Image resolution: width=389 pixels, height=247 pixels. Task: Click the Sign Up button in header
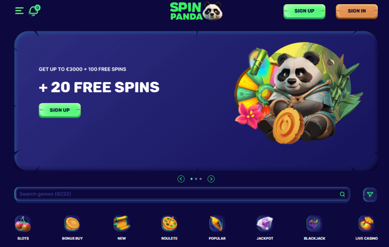coord(304,11)
